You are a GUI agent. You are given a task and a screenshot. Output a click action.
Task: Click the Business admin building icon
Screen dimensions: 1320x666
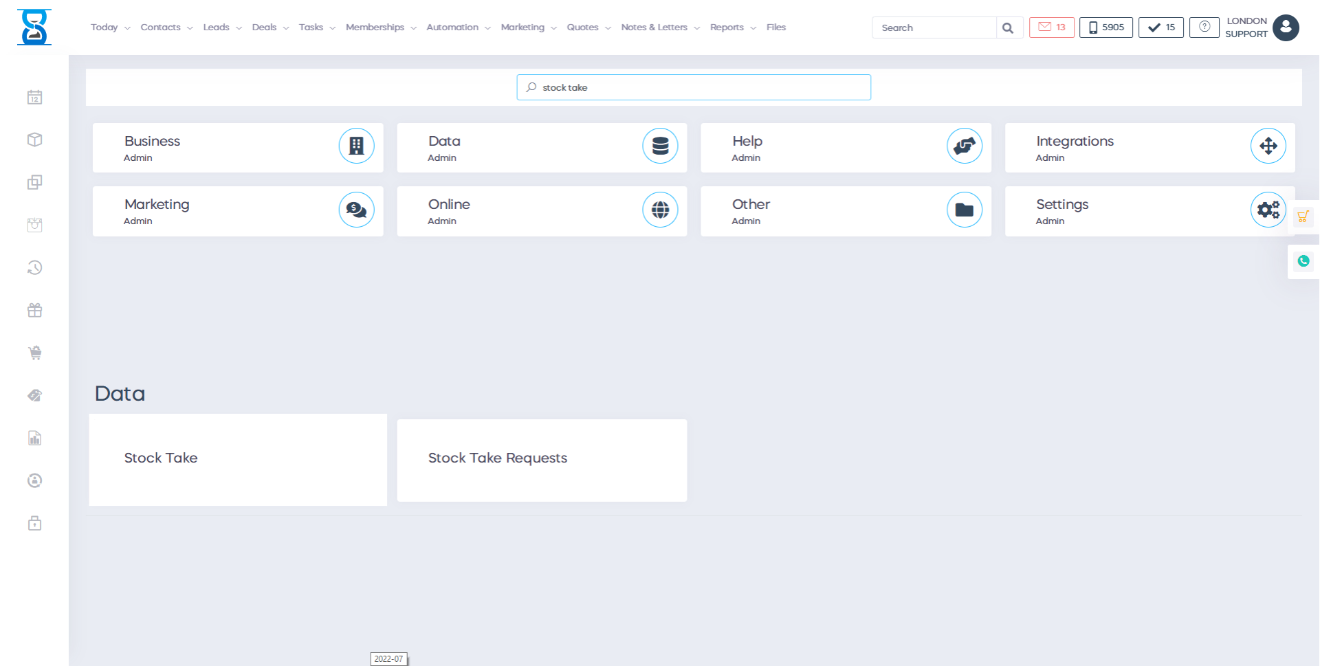click(x=356, y=146)
